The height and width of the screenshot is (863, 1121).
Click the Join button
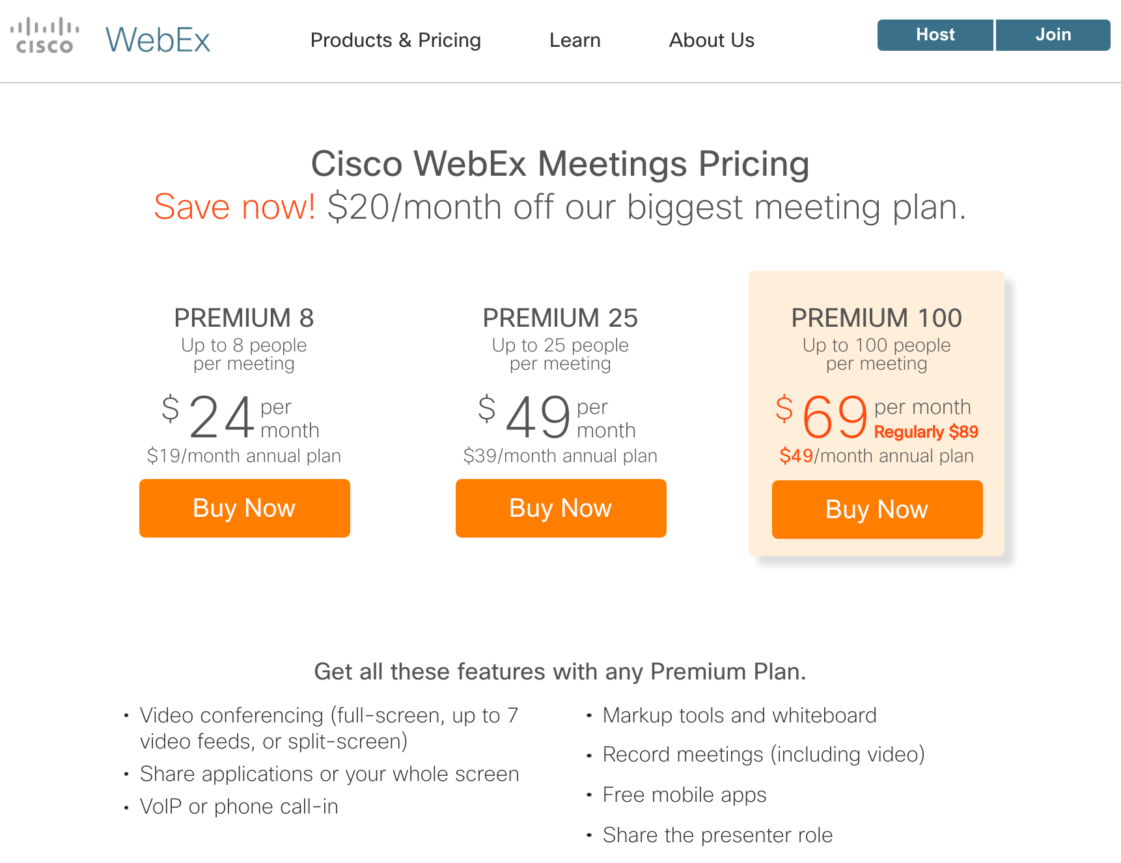coord(1053,35)
